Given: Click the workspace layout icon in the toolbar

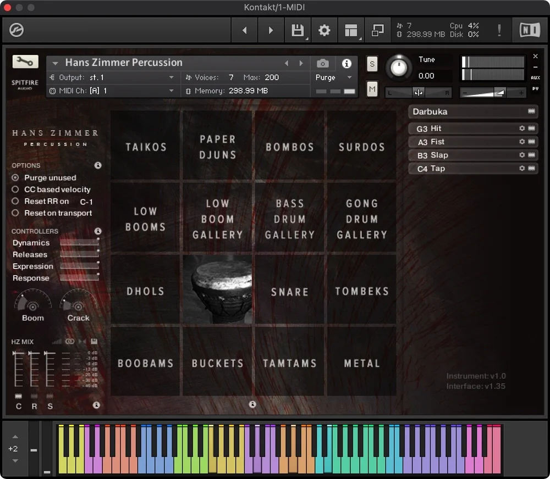Looking at the screenshot, I should tap(350, 30).
